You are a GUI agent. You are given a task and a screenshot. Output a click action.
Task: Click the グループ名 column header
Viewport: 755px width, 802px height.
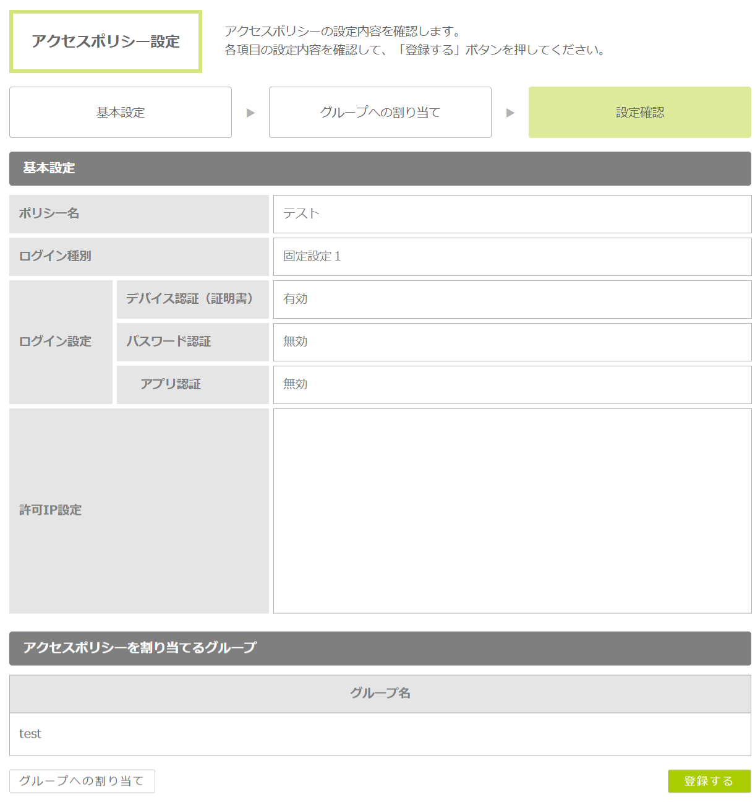coord(380,694)
